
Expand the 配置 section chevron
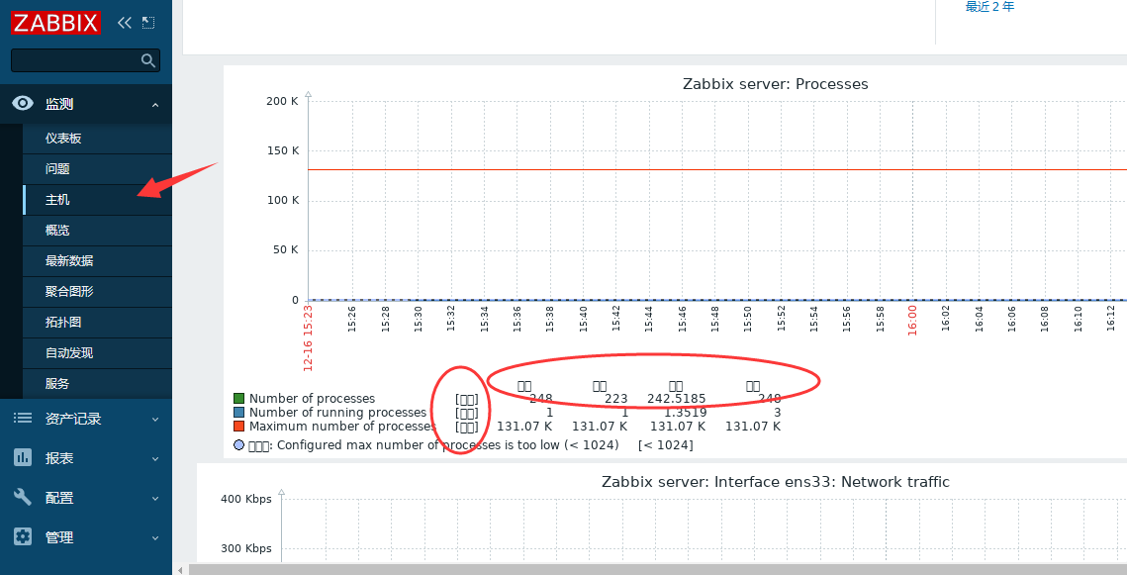point(155,498)
